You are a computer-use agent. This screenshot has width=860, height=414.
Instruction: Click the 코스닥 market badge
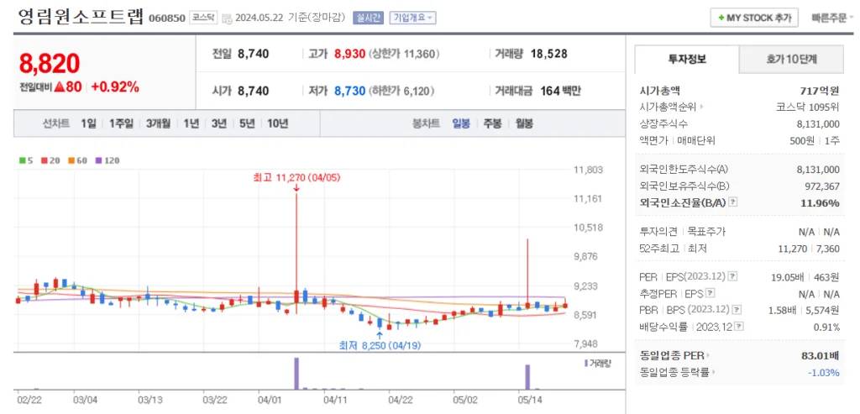203,18
